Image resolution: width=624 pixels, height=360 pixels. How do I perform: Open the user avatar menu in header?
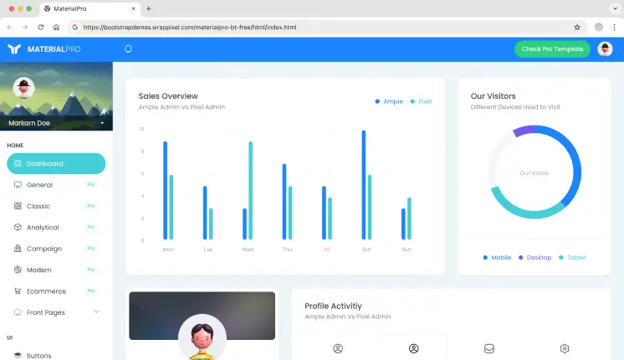point(605,49)
